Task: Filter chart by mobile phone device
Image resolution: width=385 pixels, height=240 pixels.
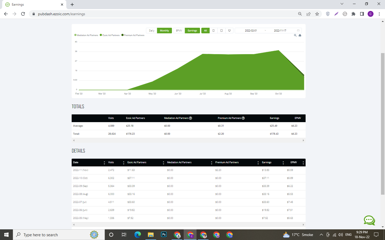Action: coord(213,31)
